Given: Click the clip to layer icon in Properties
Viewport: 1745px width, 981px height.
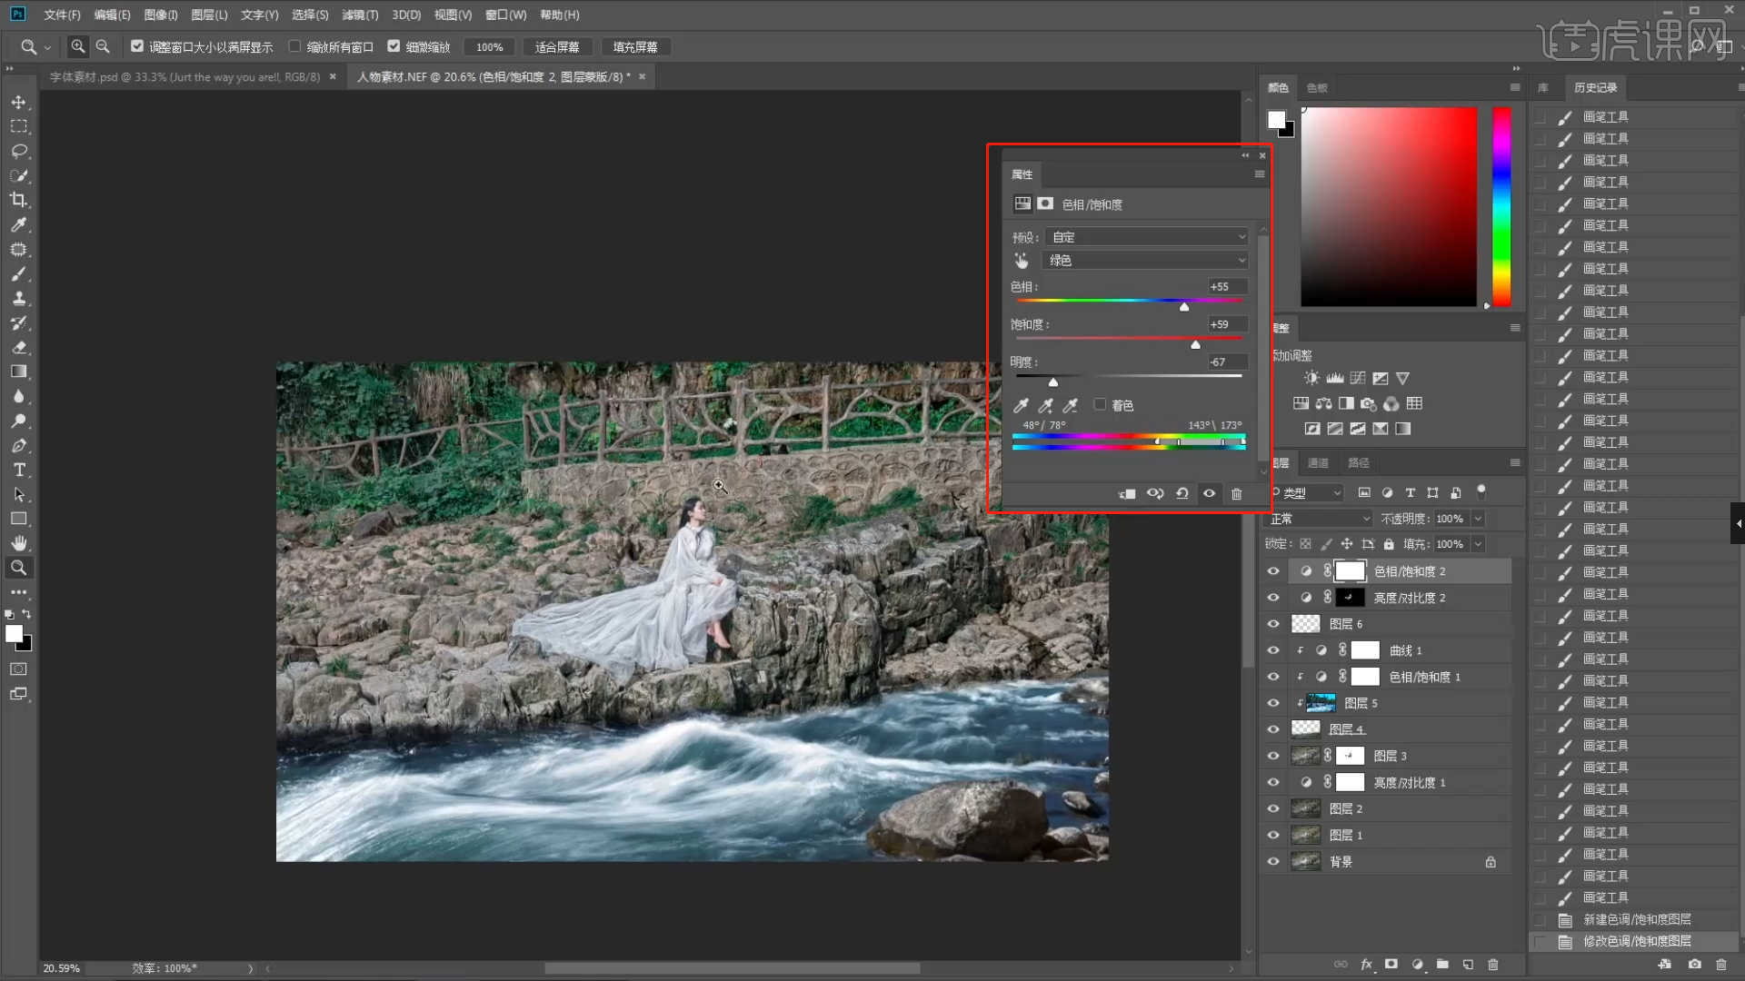Looking at the screenshot, I should pos(1127,493).
